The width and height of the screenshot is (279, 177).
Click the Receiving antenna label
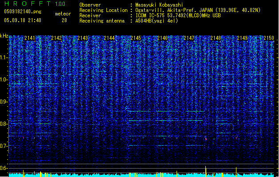102,21
